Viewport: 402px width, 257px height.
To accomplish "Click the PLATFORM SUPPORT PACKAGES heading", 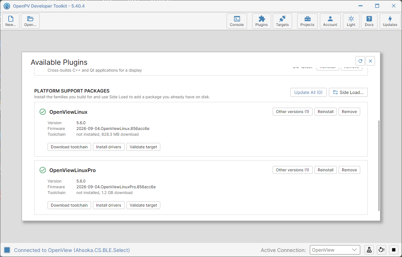I will coord(72,91).
